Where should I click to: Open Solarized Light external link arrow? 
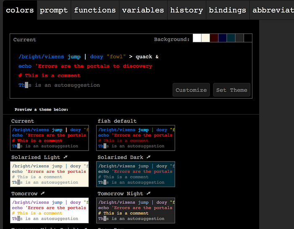coord(66,157)
